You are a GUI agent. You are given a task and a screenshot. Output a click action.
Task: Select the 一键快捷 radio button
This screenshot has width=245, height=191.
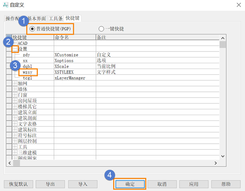coord(101,29)
